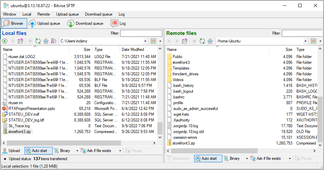Screen dimensions: 324x170
Task: Open the download Ask if file exists dropdown
Action: [290, 159]
